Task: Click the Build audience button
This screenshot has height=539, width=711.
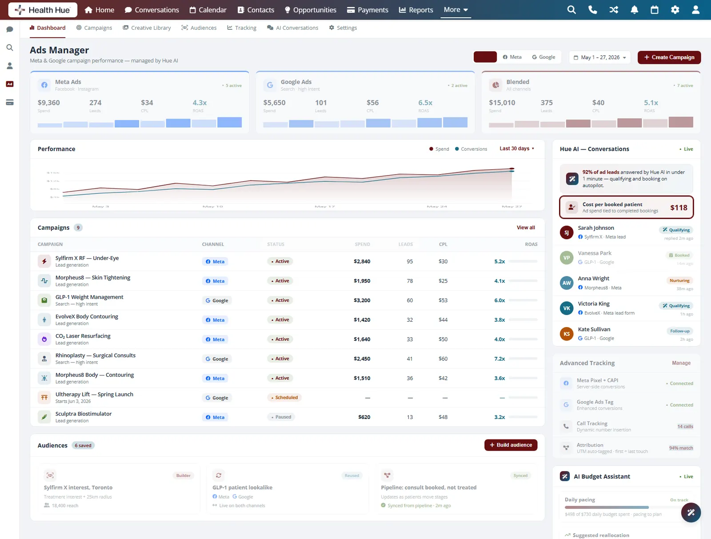Action: tap(511, 445)
